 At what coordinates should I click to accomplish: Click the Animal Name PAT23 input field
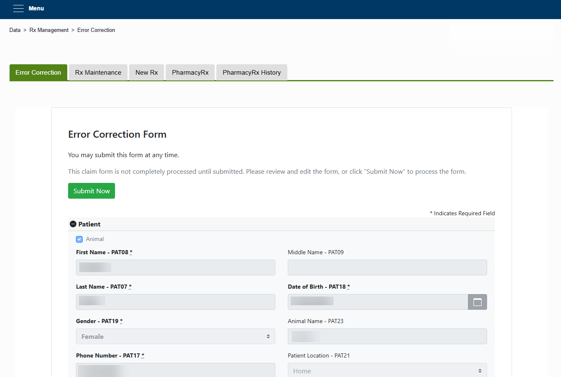pyautogui.click(x=387, y=336)
